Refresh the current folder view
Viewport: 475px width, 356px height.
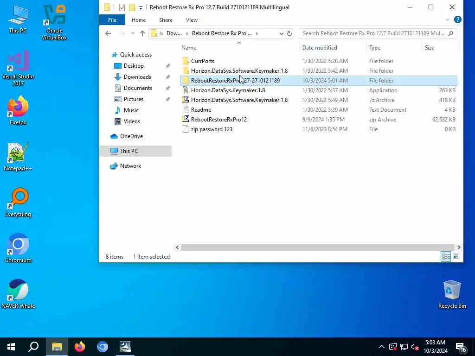tap(289, 33)
